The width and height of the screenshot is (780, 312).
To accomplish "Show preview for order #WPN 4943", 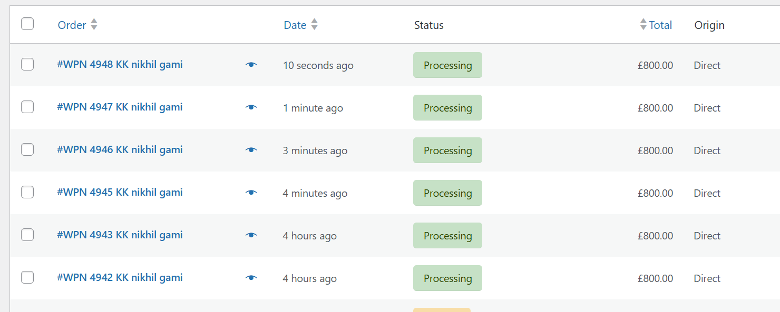I will [x=251, y=235].
